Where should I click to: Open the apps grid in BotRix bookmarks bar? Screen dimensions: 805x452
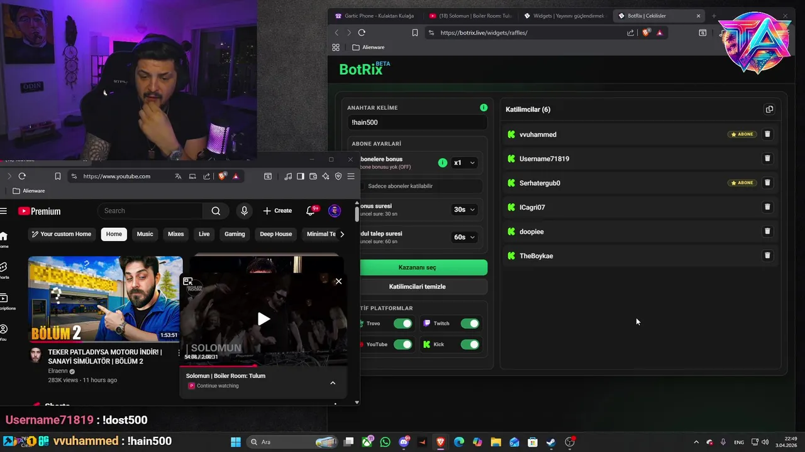(336, 47)
